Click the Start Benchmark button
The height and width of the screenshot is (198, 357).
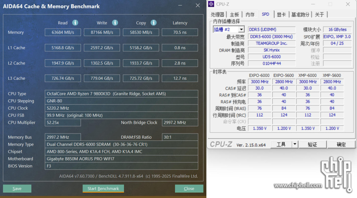103,189
